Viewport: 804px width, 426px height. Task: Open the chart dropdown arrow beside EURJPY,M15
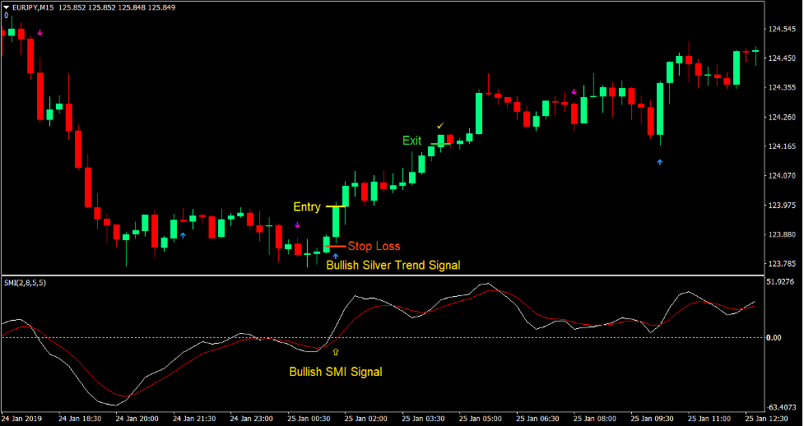7,6
